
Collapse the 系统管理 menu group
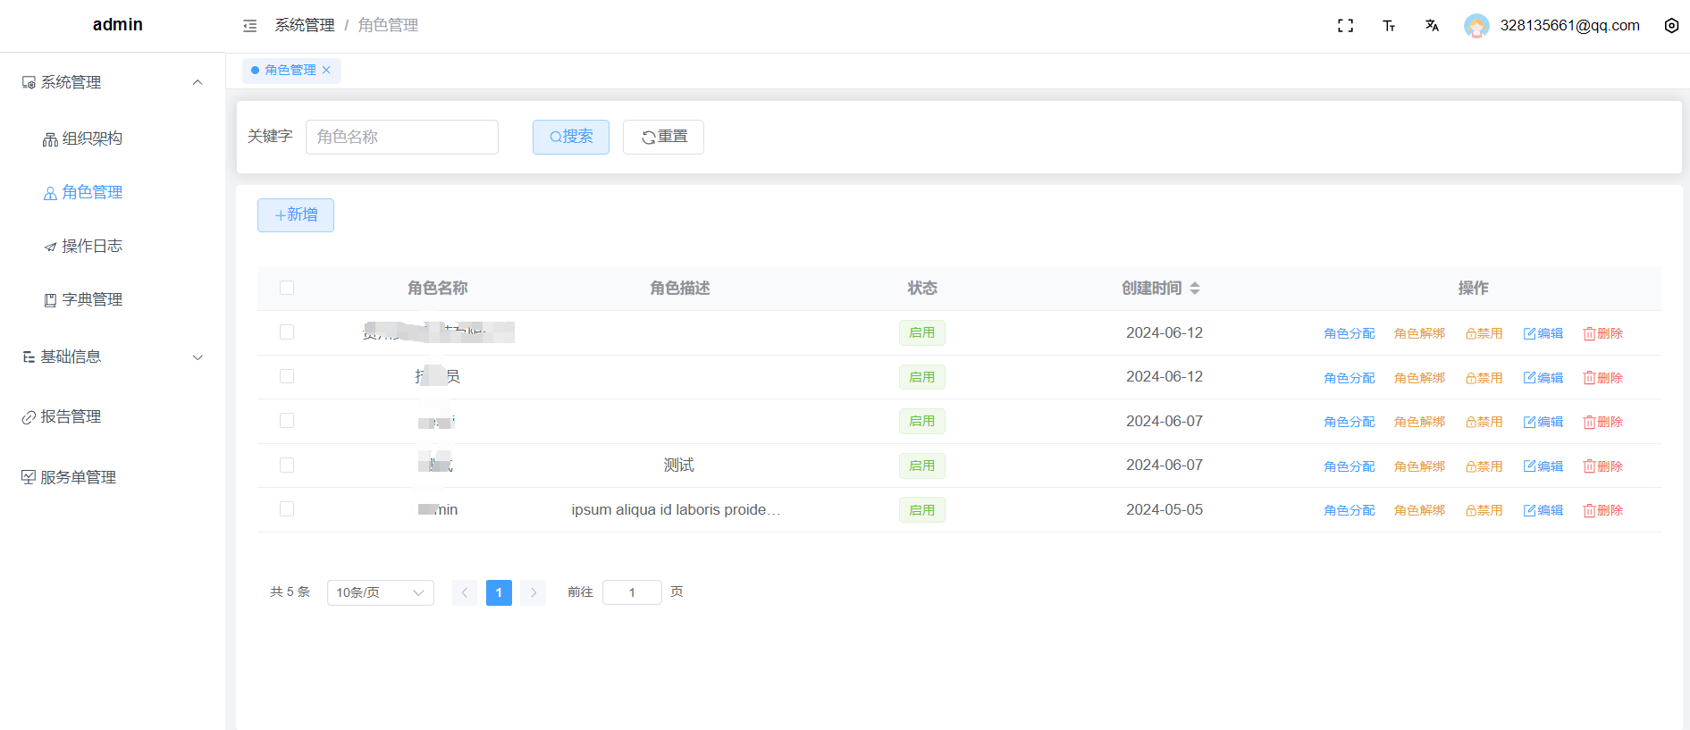coord(198,82)
